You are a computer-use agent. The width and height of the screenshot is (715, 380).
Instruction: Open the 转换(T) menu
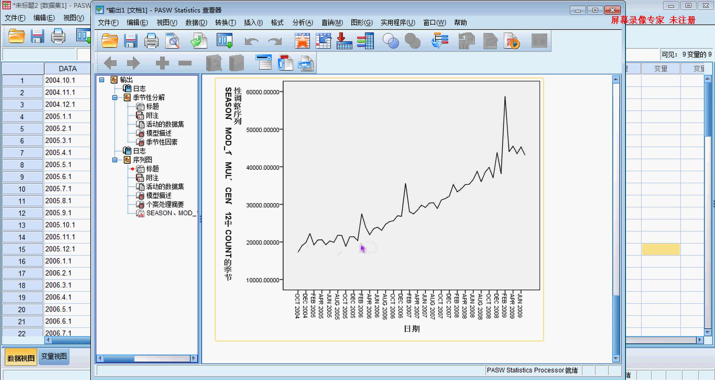pyautogui.click(x=225, y=23)
